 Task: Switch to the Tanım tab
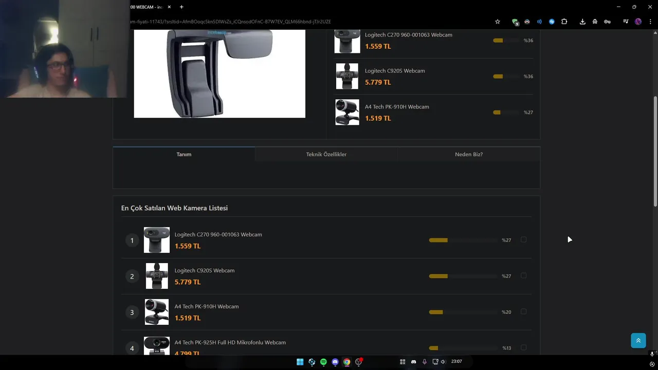point(184,154)
